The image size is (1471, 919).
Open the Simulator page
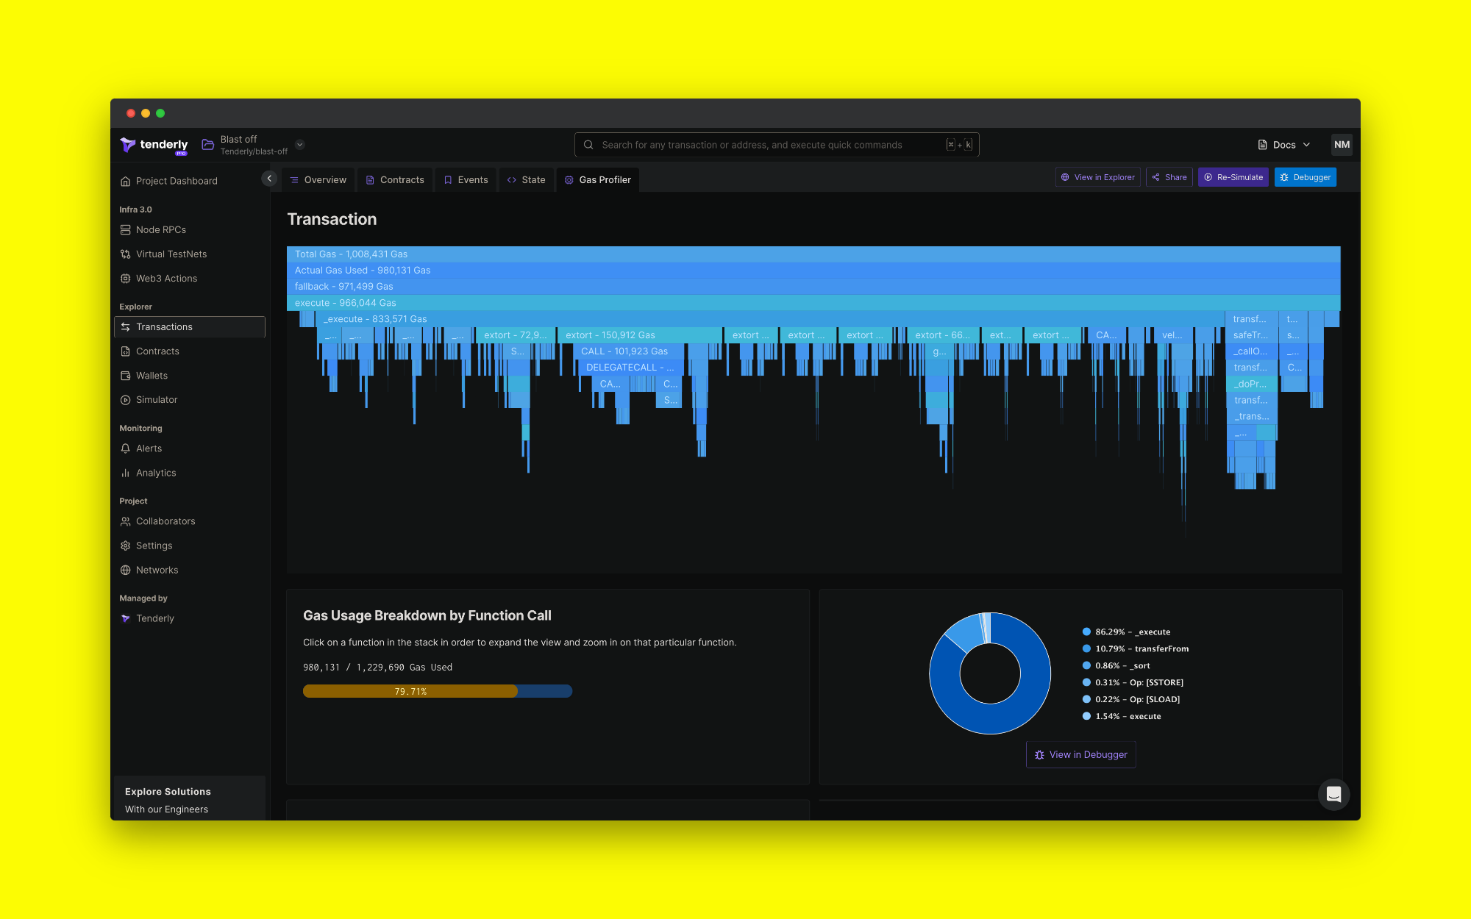click(x=156, y=399)
